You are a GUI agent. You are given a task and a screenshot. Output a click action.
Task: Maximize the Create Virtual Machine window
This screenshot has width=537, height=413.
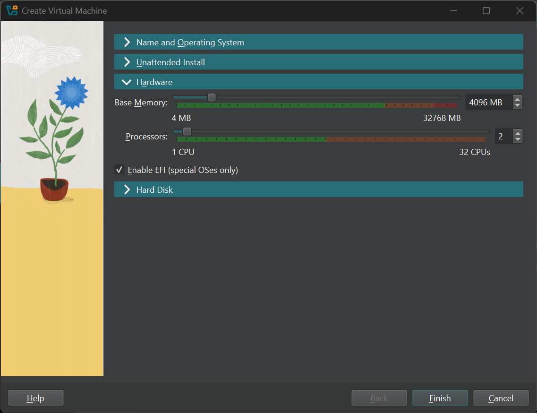486,10
